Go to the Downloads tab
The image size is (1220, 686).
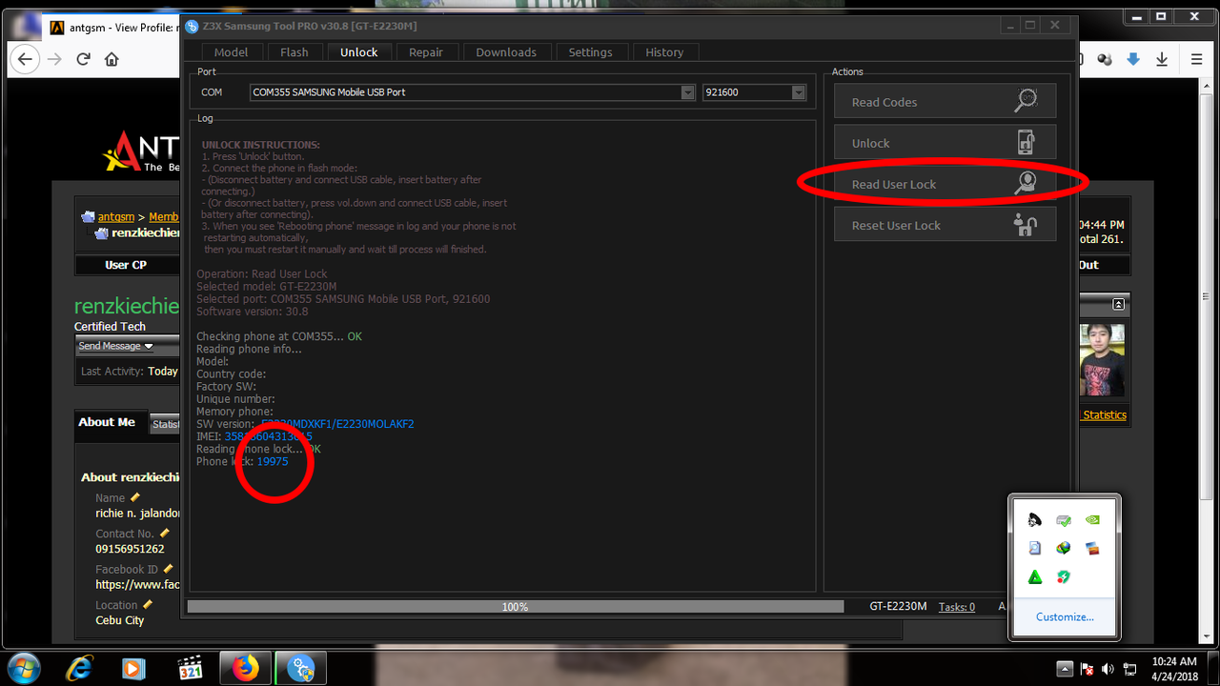tap(506, 52)
